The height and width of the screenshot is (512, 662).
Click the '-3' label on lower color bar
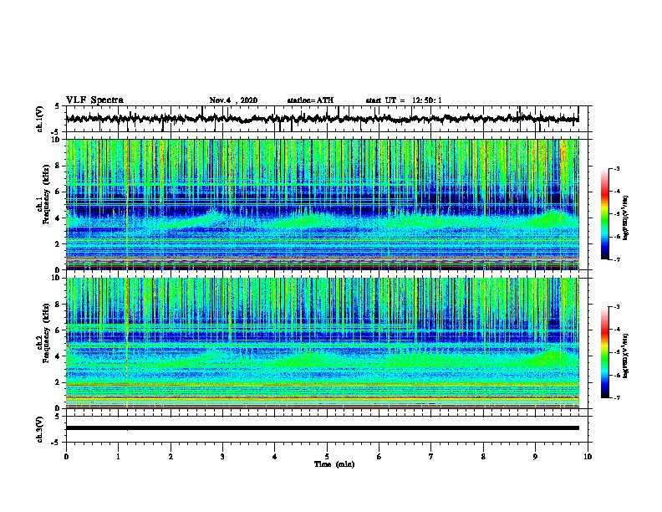point(616,307)
